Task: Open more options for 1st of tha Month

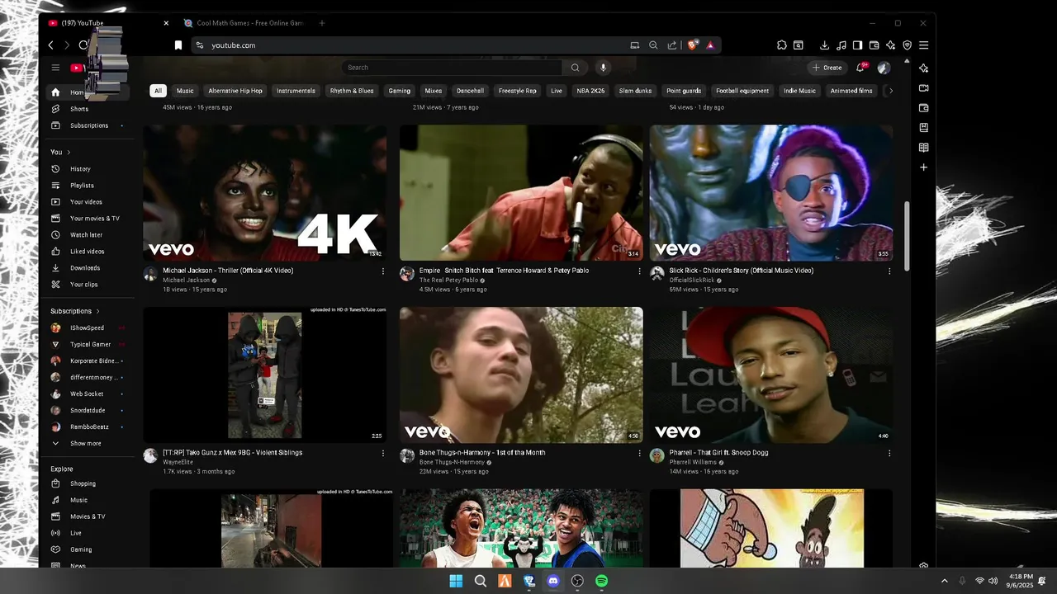Action: 639,453
